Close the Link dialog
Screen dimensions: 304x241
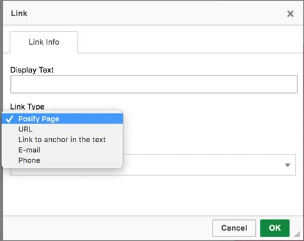290,13
